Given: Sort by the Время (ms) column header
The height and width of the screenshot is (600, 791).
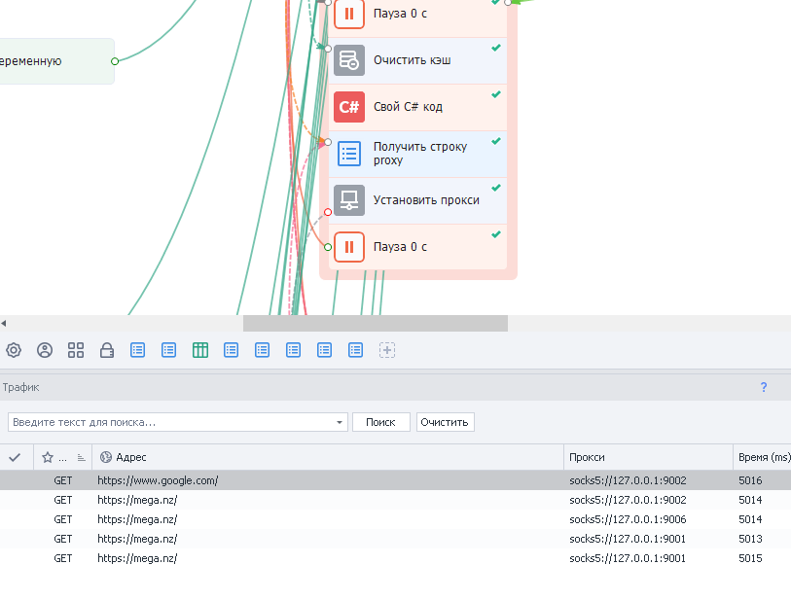Looking at the screenshot, I should (762, 457).
